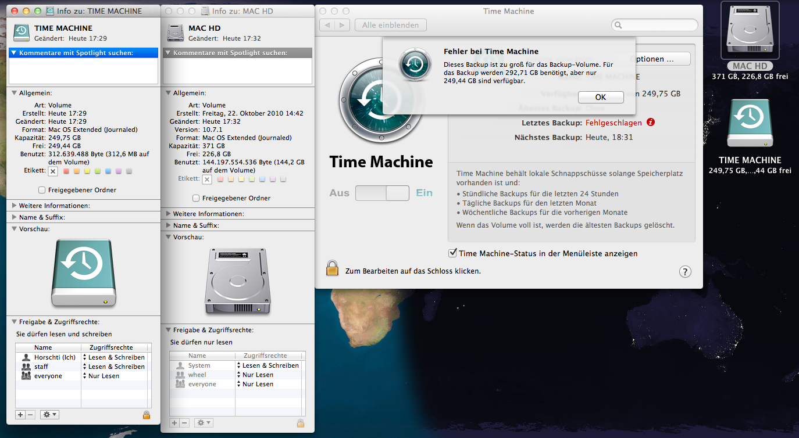The image size is (799, 438).
Task: Expand Weitere Informationen in TIME MACHINE info
Action: [14, 206]
